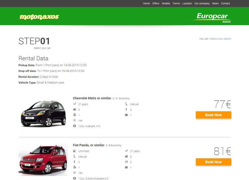Click the 'Make a new search' link
249x180 pixels.
pos(220,39)
